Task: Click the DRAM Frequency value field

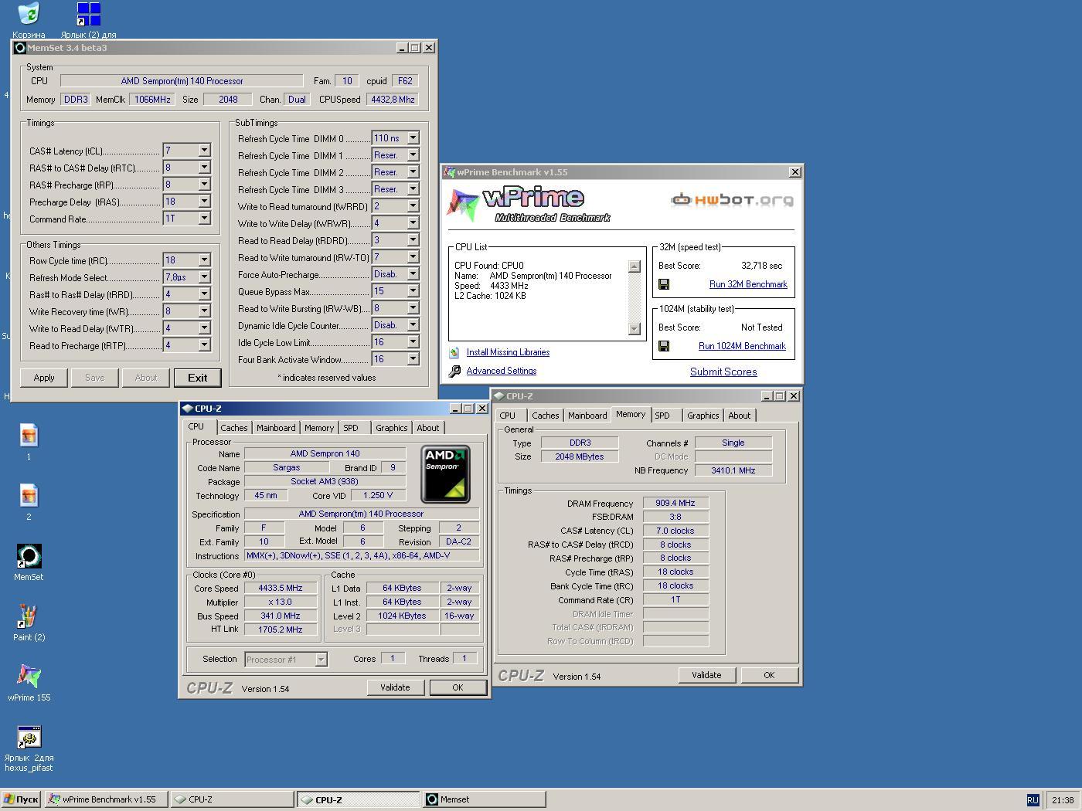Action: click(675, 503)
